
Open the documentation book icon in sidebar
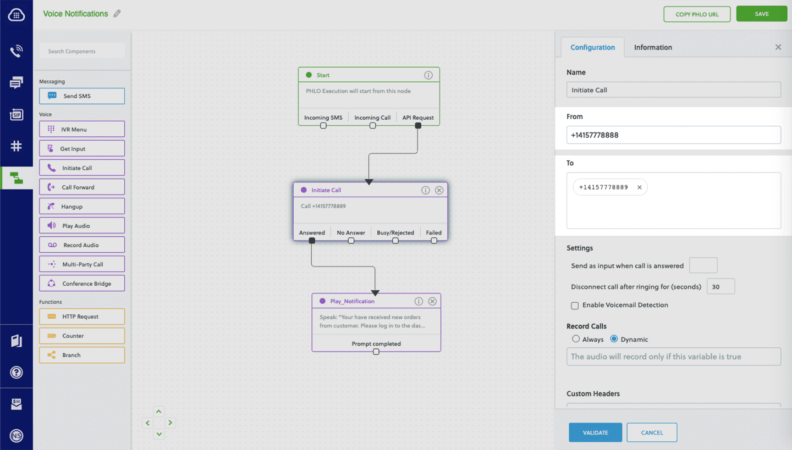coord(16,341)
